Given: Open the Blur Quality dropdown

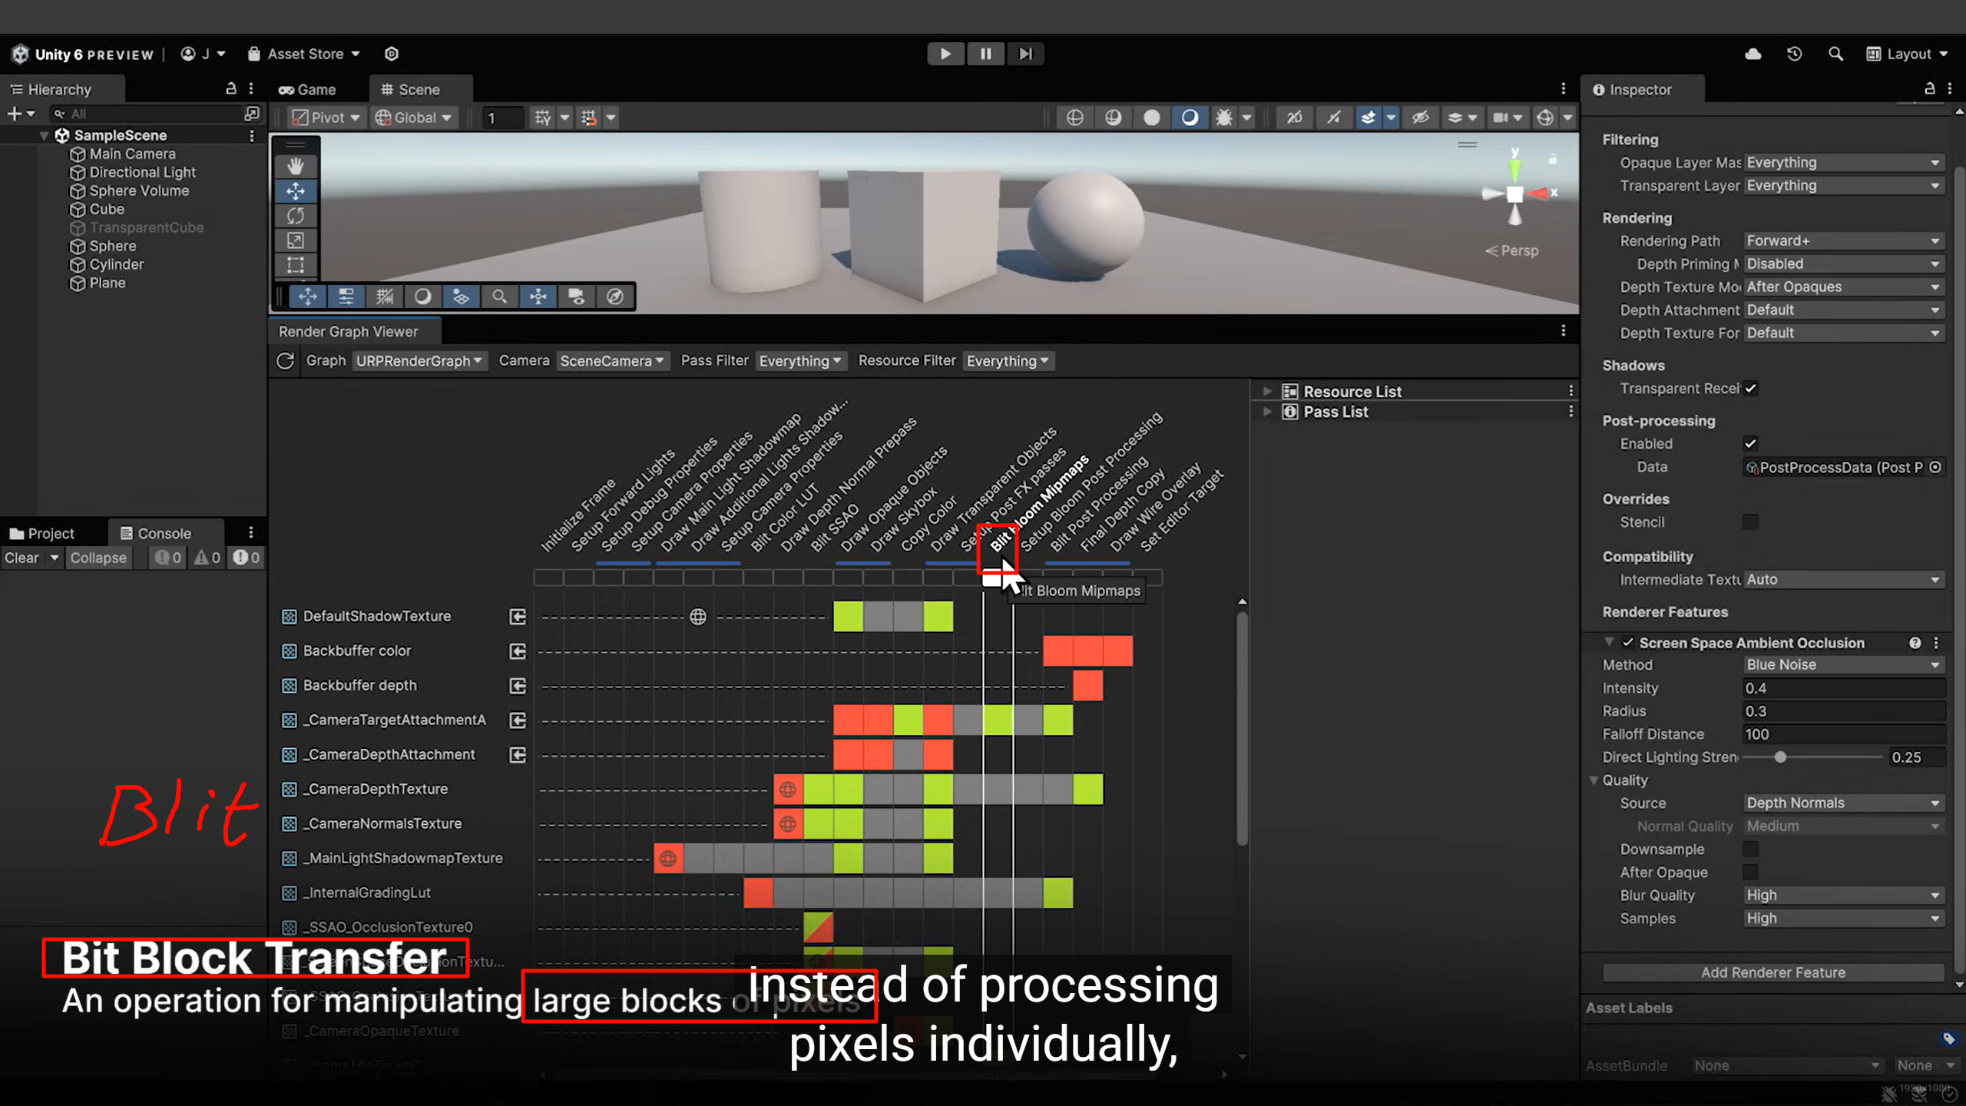Looking at the screenshot, I should [x=1843, y=896].
